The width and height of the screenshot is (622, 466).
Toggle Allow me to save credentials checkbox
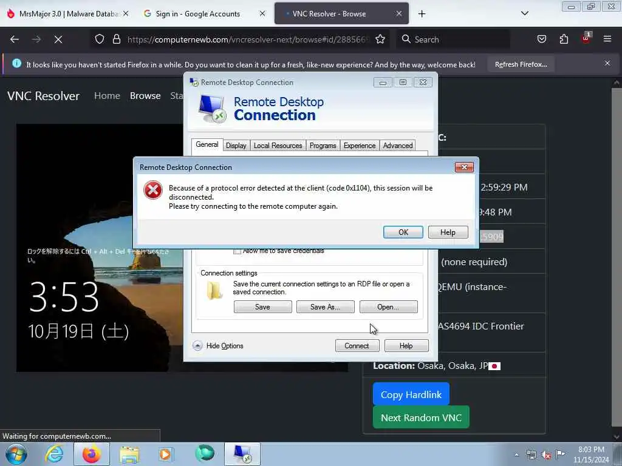click(x=238, y=251)
